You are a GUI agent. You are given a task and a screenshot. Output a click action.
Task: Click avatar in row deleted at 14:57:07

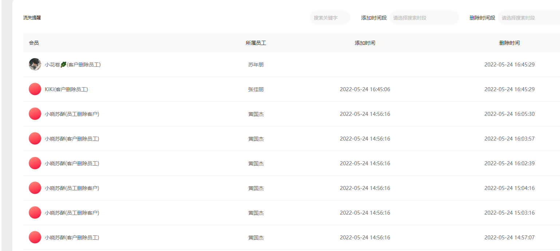coord(35,237)
